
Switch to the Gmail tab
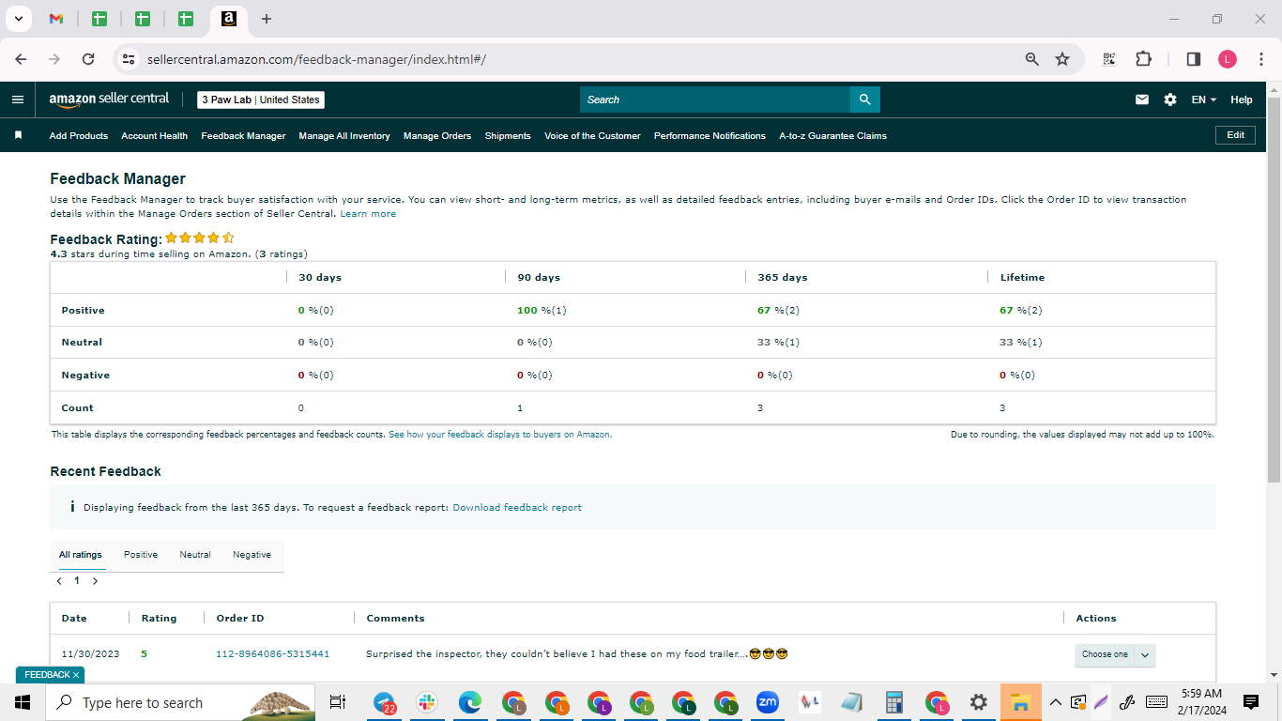click(x=56, y=19)
